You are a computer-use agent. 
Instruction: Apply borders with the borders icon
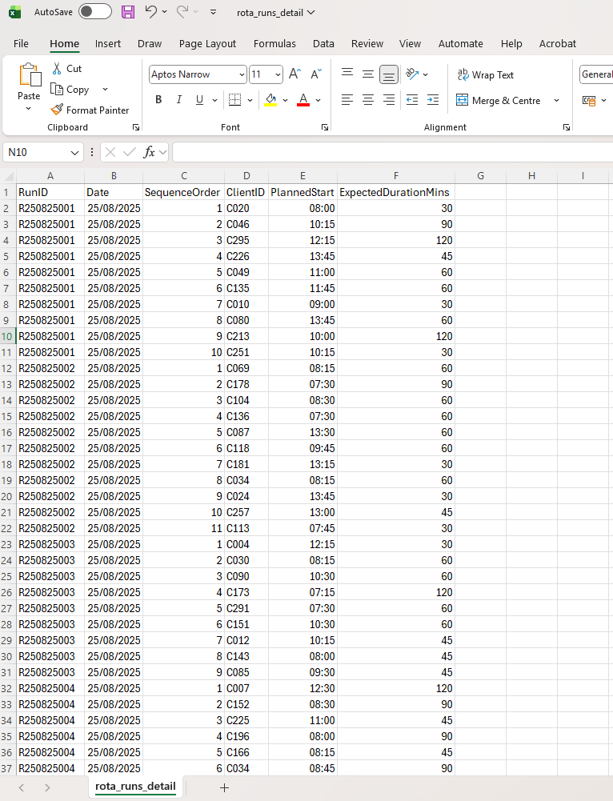point(235,99)
